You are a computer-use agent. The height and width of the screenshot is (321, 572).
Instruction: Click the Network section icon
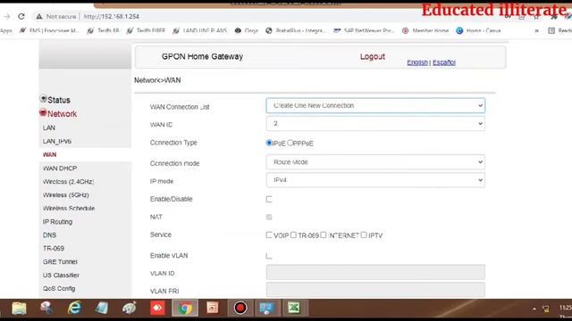(43, 113)
